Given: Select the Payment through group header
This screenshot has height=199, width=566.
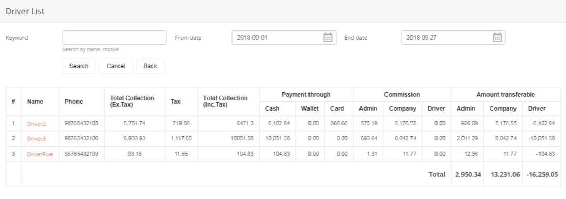Looking at the screenshot, I should (x=306, y=95).
